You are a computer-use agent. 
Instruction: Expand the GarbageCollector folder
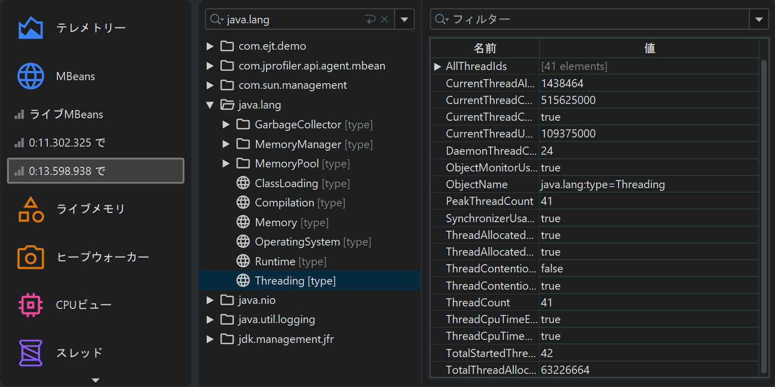coord(226,125)
